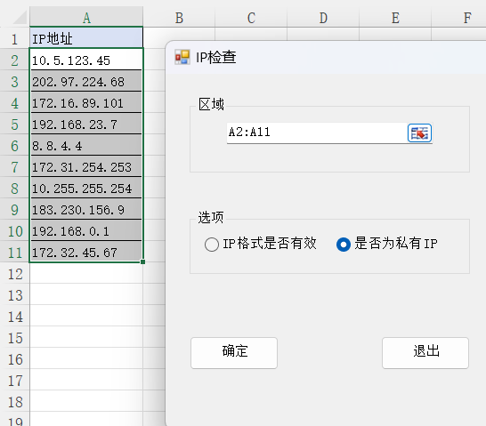Click the range selector icon beside A2:A11

pyautogui.click(x=419, y=133)
